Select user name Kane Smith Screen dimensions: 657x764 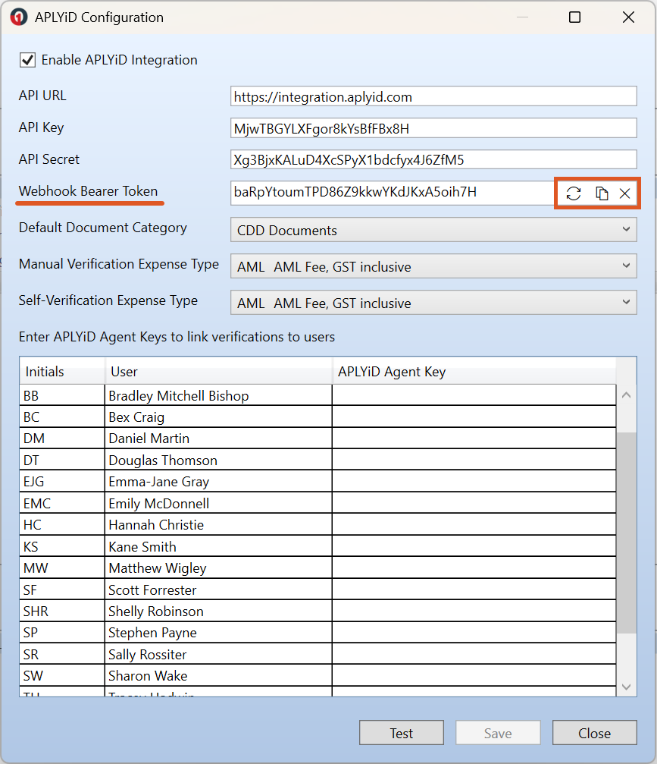pyautogui.click(x=142, y=546)
